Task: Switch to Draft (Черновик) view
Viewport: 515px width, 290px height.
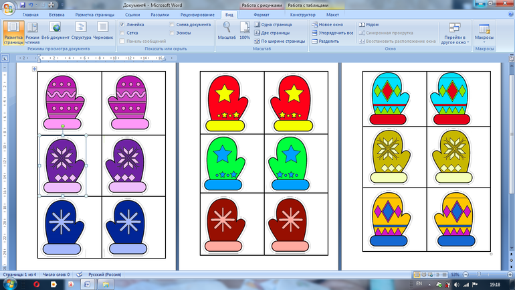Action: (102, 31)
